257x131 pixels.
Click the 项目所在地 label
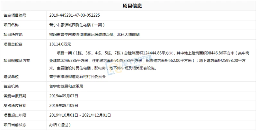[x=15, y=34]
